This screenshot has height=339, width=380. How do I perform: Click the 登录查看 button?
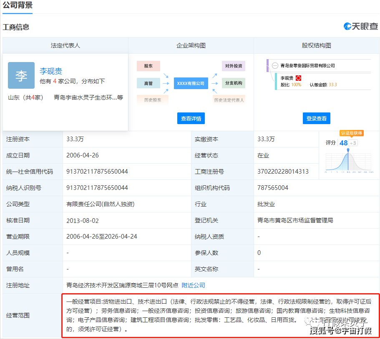317,118
